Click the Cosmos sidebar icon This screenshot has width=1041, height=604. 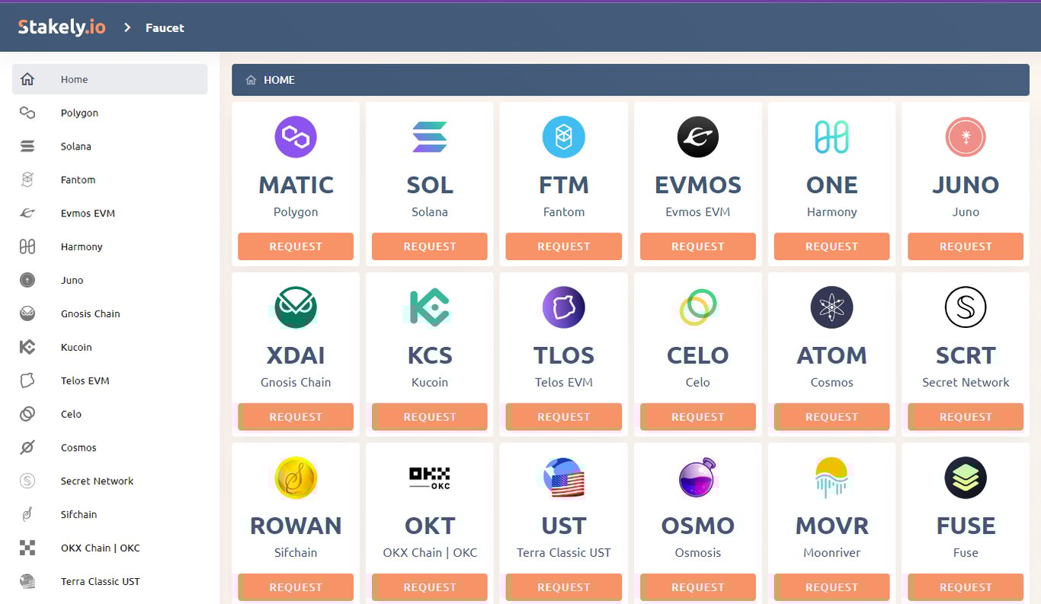coord(27,448)
